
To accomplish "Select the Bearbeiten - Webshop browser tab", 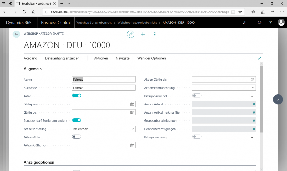I will pos(36,3).
